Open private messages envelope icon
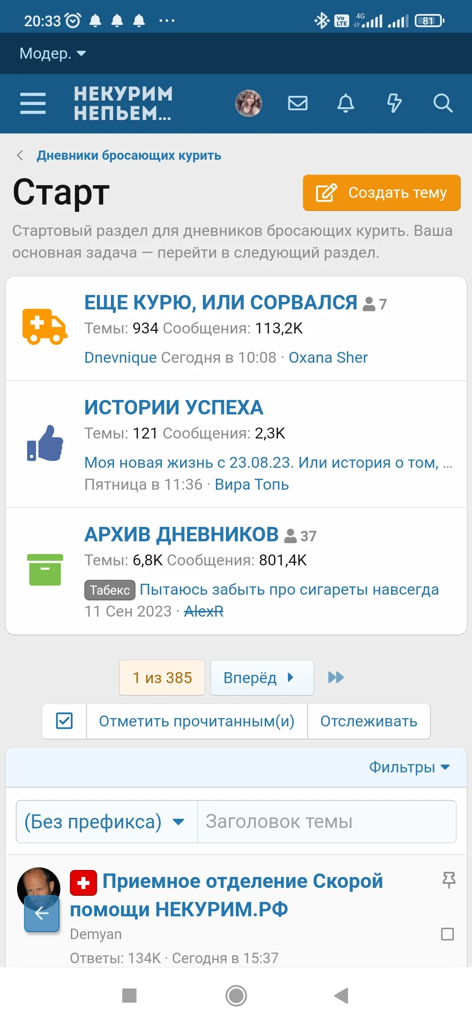Viewport: 472px width, 1024px height. point(298,103)
